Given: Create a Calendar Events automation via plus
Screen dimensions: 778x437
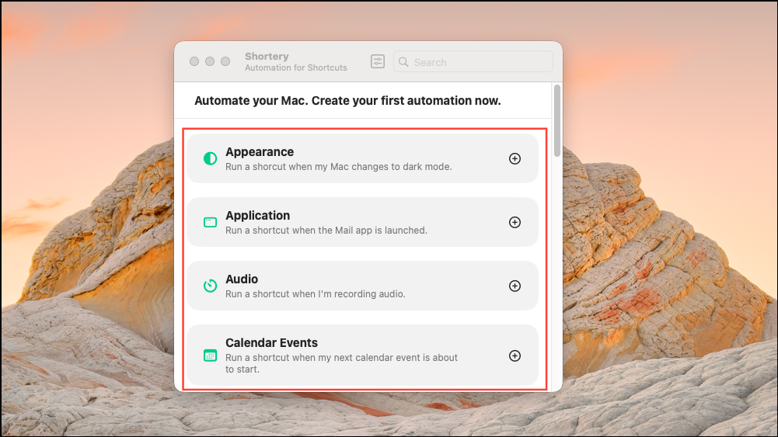Looking at the screenshot, I should click(x=515, y=355).
